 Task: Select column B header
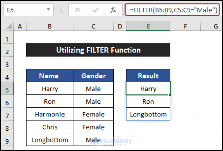click(x=50, y=26)
